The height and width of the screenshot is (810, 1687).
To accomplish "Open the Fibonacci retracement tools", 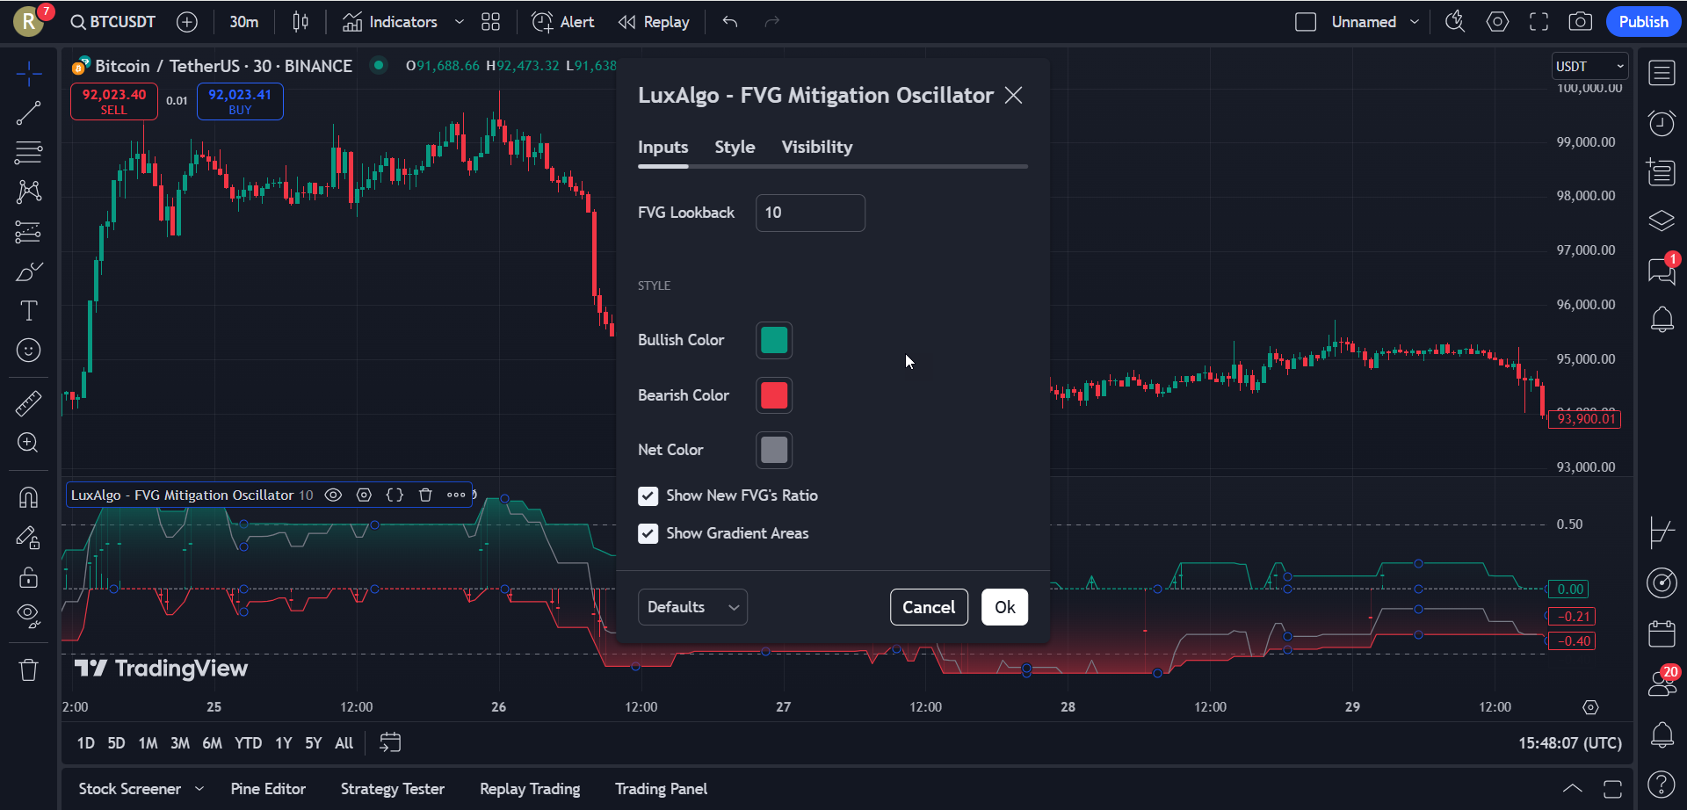I will pos(29,153).
